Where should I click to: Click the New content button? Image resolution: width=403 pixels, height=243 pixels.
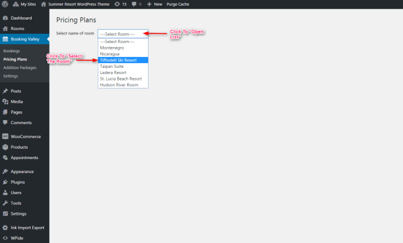155,4
